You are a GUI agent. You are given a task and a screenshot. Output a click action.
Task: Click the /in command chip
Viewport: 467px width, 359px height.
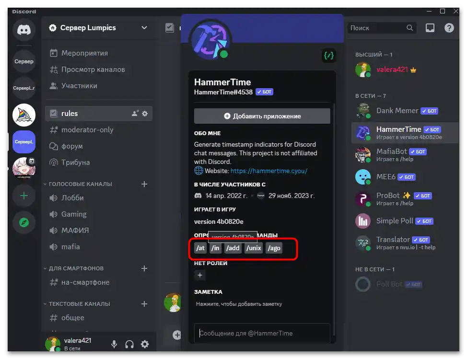(x=215, y=248)
